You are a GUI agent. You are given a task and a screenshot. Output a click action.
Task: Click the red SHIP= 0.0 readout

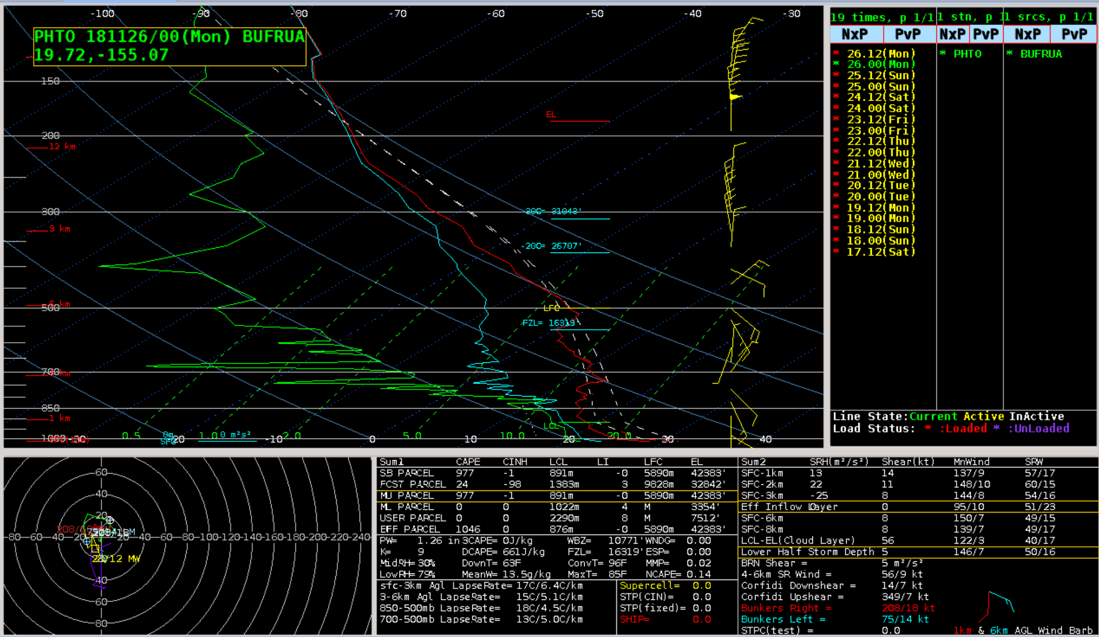click(665, 620)
